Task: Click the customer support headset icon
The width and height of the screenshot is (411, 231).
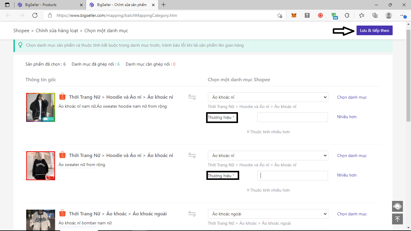Action: click(x=397, y=206)
